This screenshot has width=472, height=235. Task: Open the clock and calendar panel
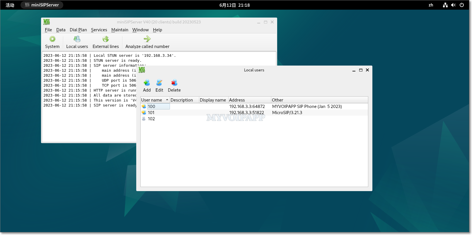coord(235,5)
